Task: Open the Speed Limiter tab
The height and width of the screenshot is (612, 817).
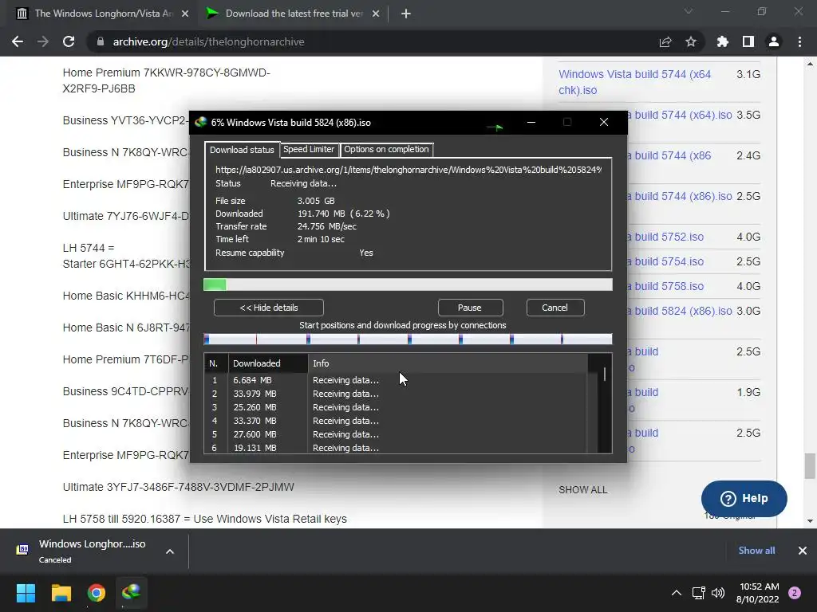Action: tap(309, 149)
